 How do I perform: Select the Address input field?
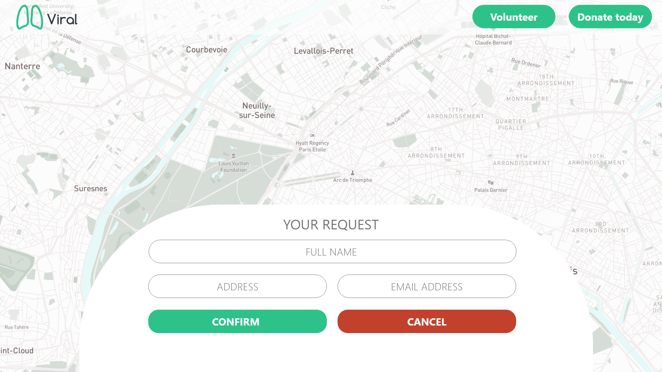click(x=238, y=286)
